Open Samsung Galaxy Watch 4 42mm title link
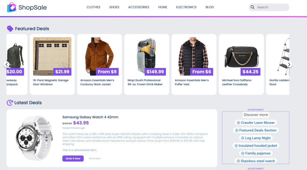The height and width of the screenshot is (170, 307). coord(90,117)
